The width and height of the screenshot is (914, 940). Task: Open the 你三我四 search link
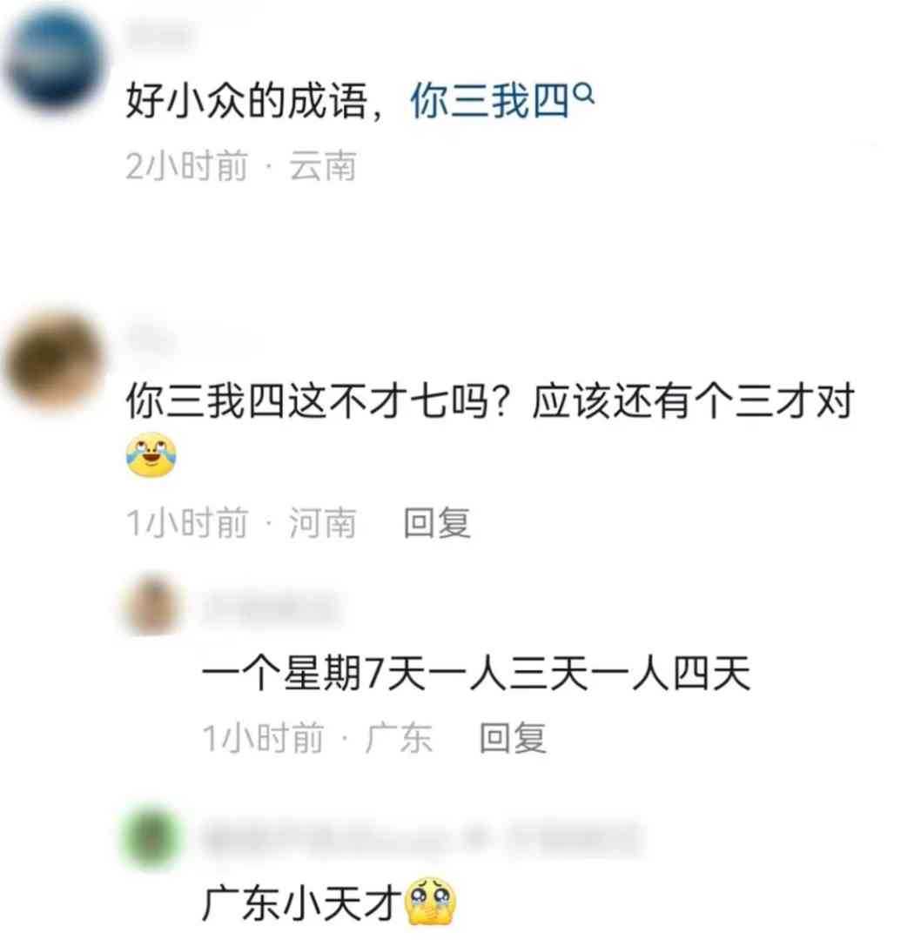click(489, 101)
